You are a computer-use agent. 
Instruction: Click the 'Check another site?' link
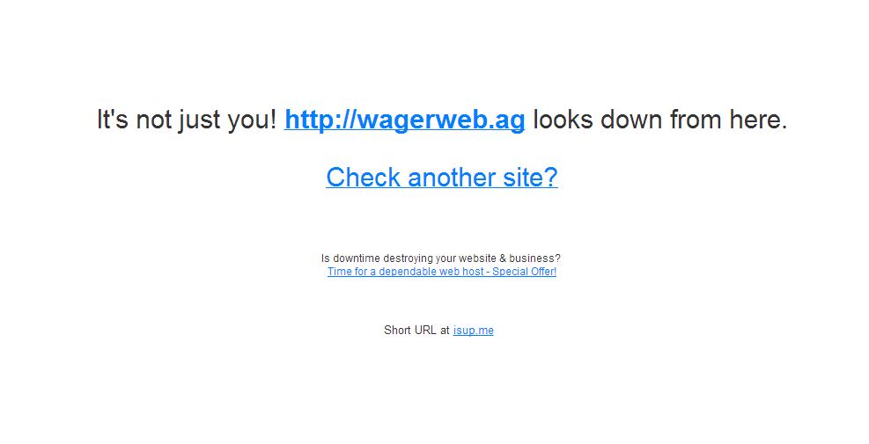pyautogui.click(x=442, y=177)
